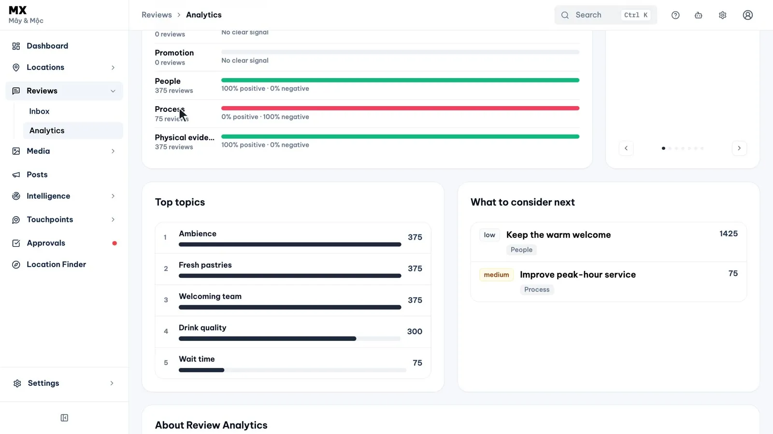
Task: Click the search magnifier icon
Action: [565, 15]
